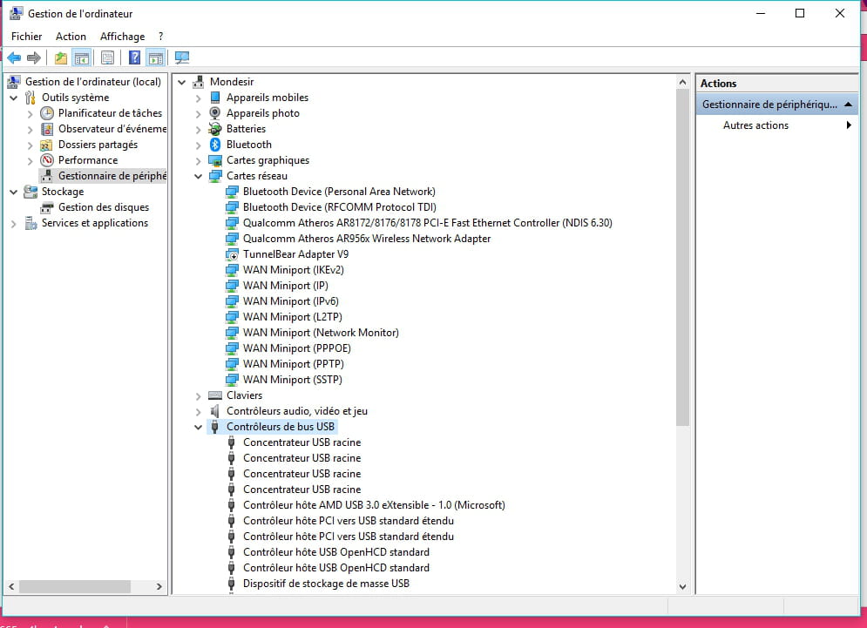
Task: Collapse the Mondesir root node
Action: 181,82
